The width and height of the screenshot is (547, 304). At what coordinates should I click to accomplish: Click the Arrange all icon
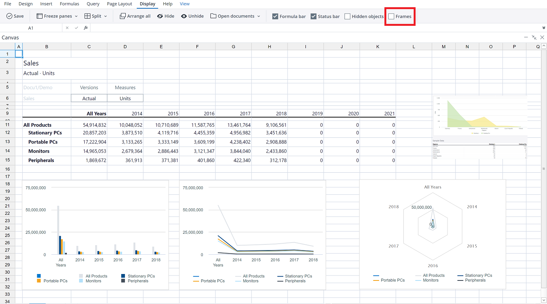123,16
